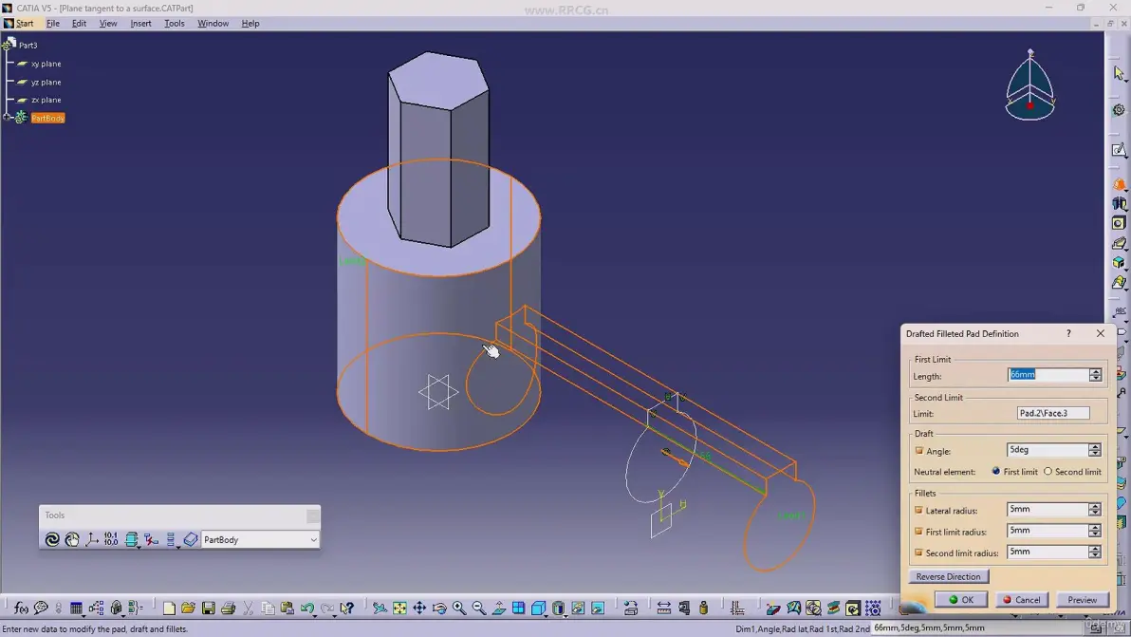The height and width of the screenshot is (637, 1131).
Task: Click the Zoom In magnifier icon
Action: 458,609
